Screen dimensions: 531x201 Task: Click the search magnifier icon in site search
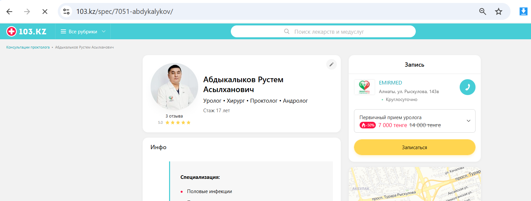click(287, 32)
